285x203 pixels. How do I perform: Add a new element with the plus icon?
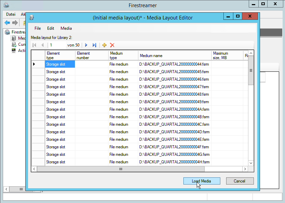pos(104,45)
